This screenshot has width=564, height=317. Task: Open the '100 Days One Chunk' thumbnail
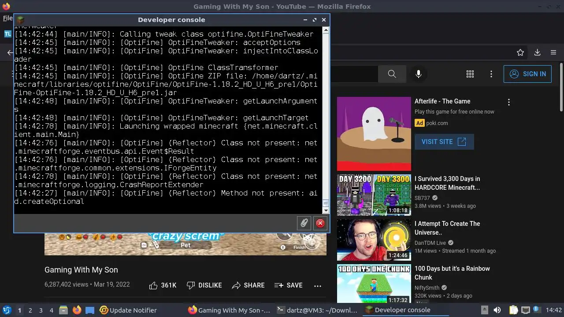click(374, 284)
